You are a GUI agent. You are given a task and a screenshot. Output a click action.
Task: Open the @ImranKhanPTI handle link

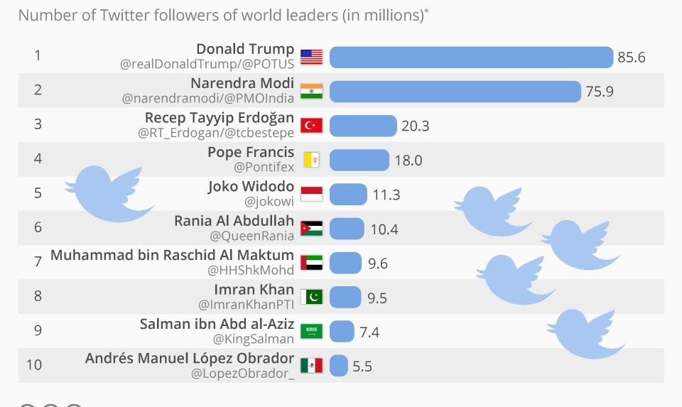246,305
